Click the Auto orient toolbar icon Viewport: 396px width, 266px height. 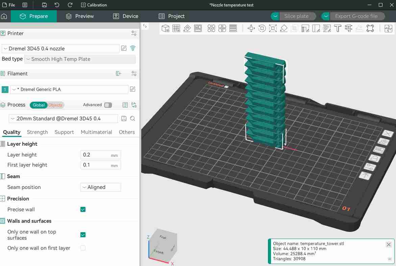[187, 28]
